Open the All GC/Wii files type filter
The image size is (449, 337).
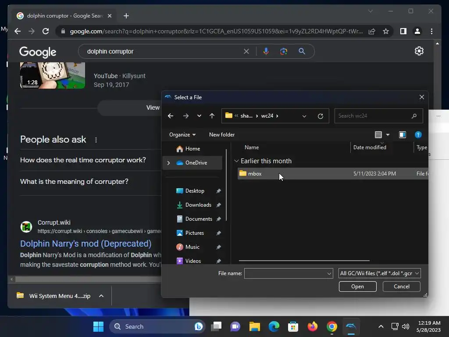coord(379,273)
